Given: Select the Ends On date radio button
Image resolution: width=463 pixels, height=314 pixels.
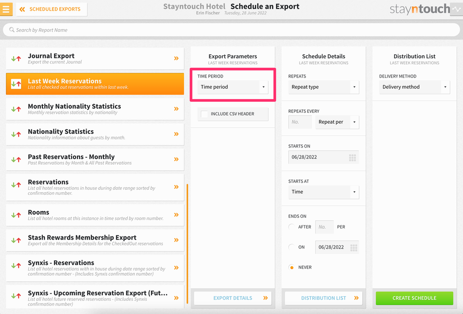Looking at the screenshot, I should pyautogui.click(x=292, y=247).
